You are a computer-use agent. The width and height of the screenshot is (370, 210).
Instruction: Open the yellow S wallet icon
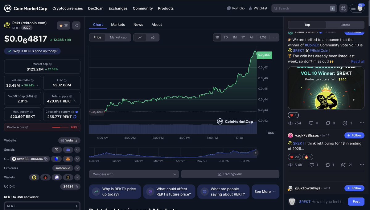point(34,177)
